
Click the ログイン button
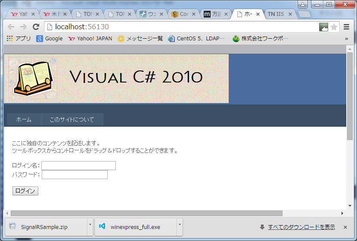25,191
